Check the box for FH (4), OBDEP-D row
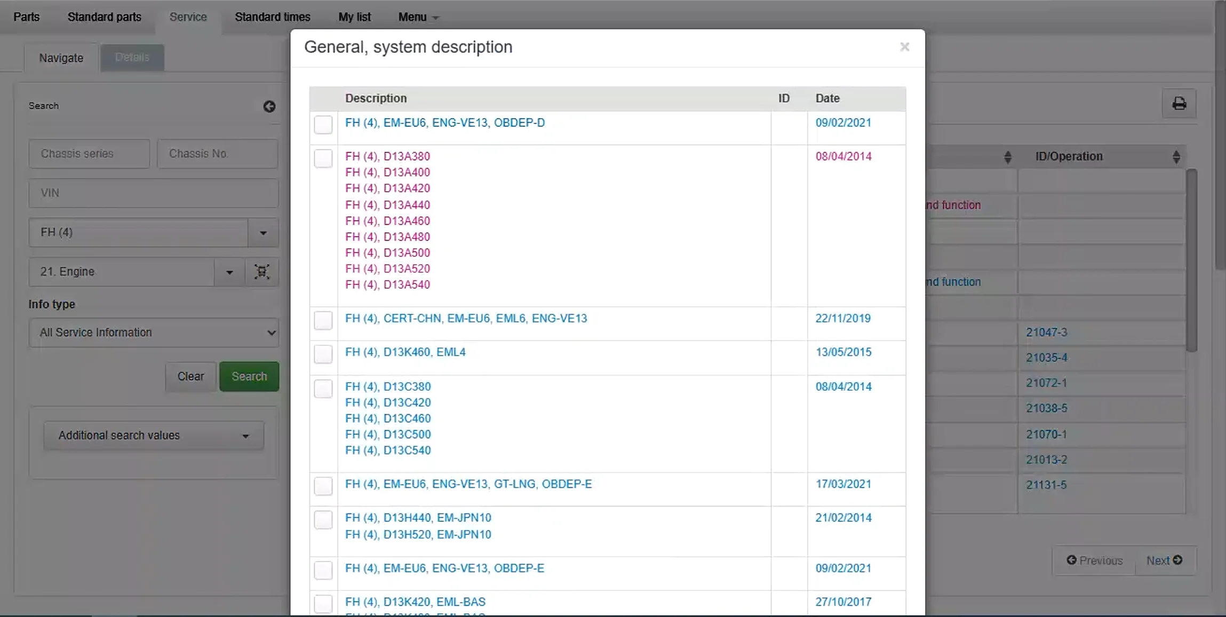 [323, 125]
